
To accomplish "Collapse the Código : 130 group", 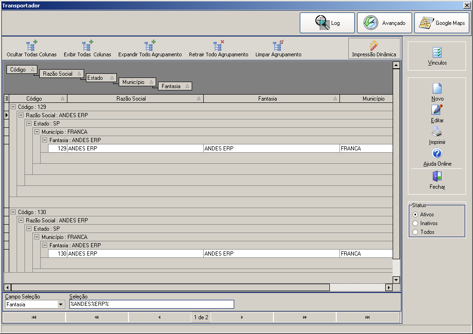I will click(x=13, y=212).
